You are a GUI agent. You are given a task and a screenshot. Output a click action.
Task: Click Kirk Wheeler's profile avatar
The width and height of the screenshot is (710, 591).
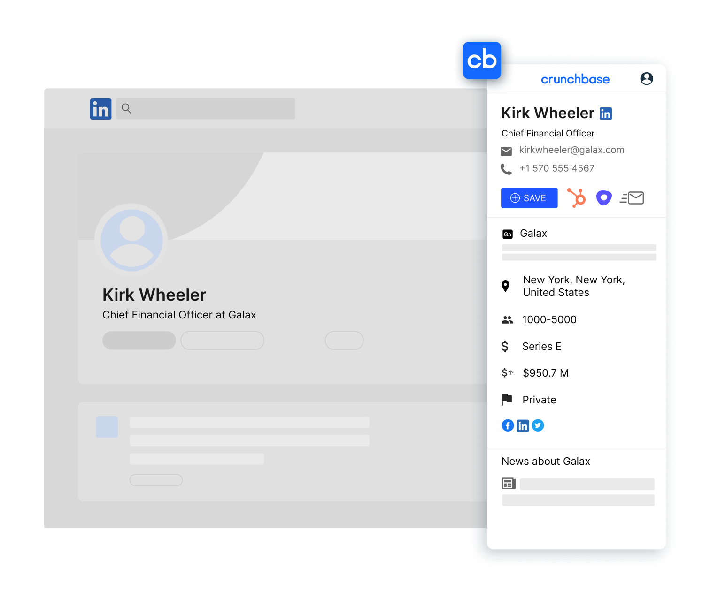(131, 240)
